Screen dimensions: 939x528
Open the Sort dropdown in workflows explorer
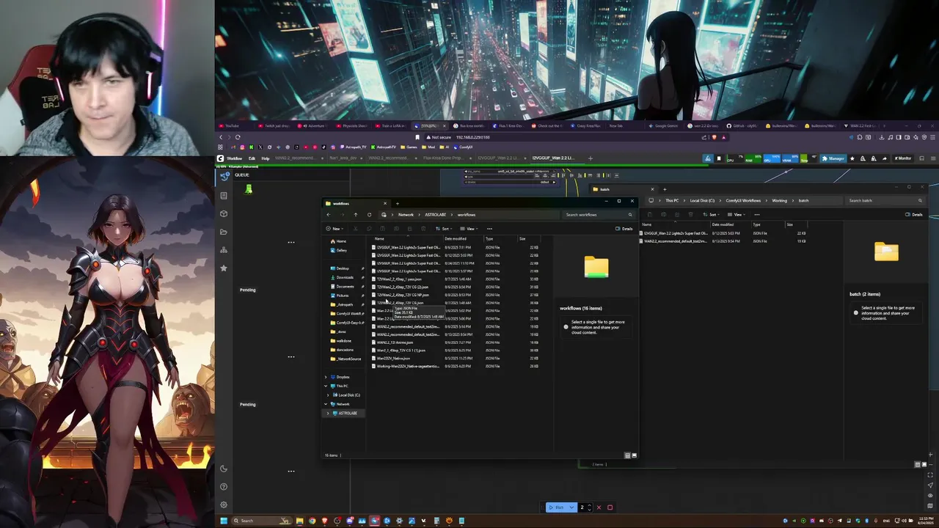click(x=444, y=229)
